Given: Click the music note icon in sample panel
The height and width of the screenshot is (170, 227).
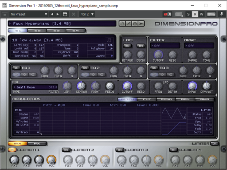Looking at the screenshot, I should click(x=109, y=40).
